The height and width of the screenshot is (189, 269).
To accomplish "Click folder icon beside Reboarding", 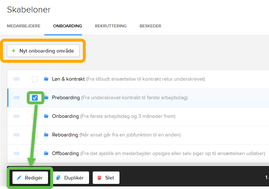I will (x=46, y=135).
